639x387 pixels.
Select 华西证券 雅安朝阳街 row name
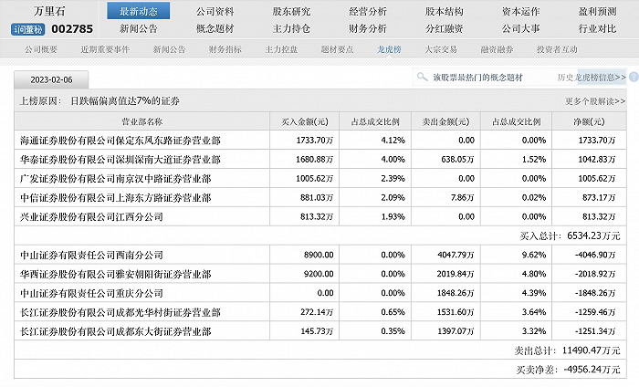tap(116, 274)
